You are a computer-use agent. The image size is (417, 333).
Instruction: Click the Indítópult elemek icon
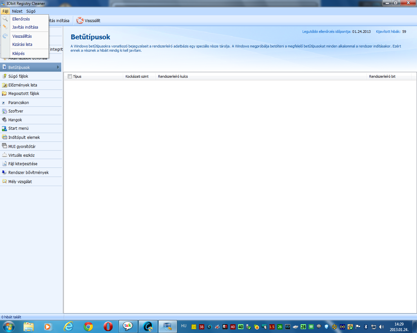pyautogui.click(x=5, y=137)
